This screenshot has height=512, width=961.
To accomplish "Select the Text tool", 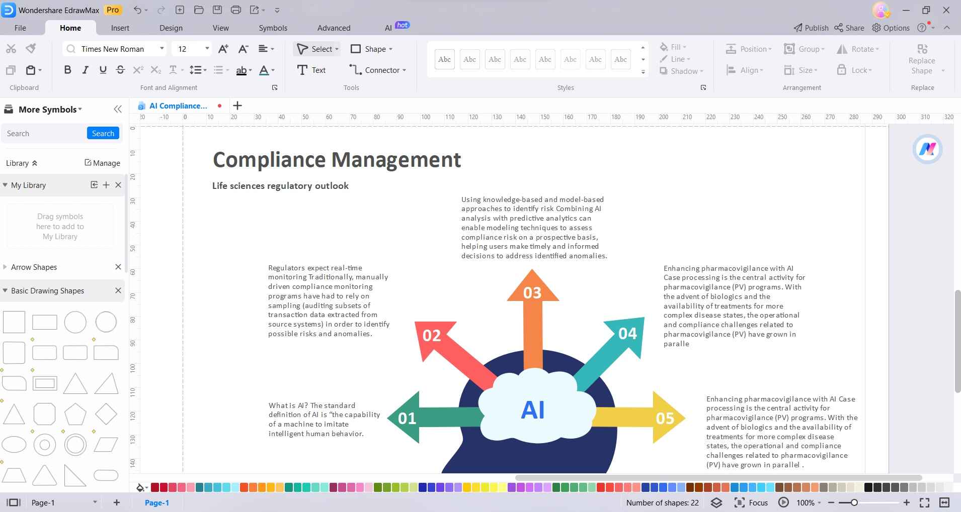I will point(311,70).
